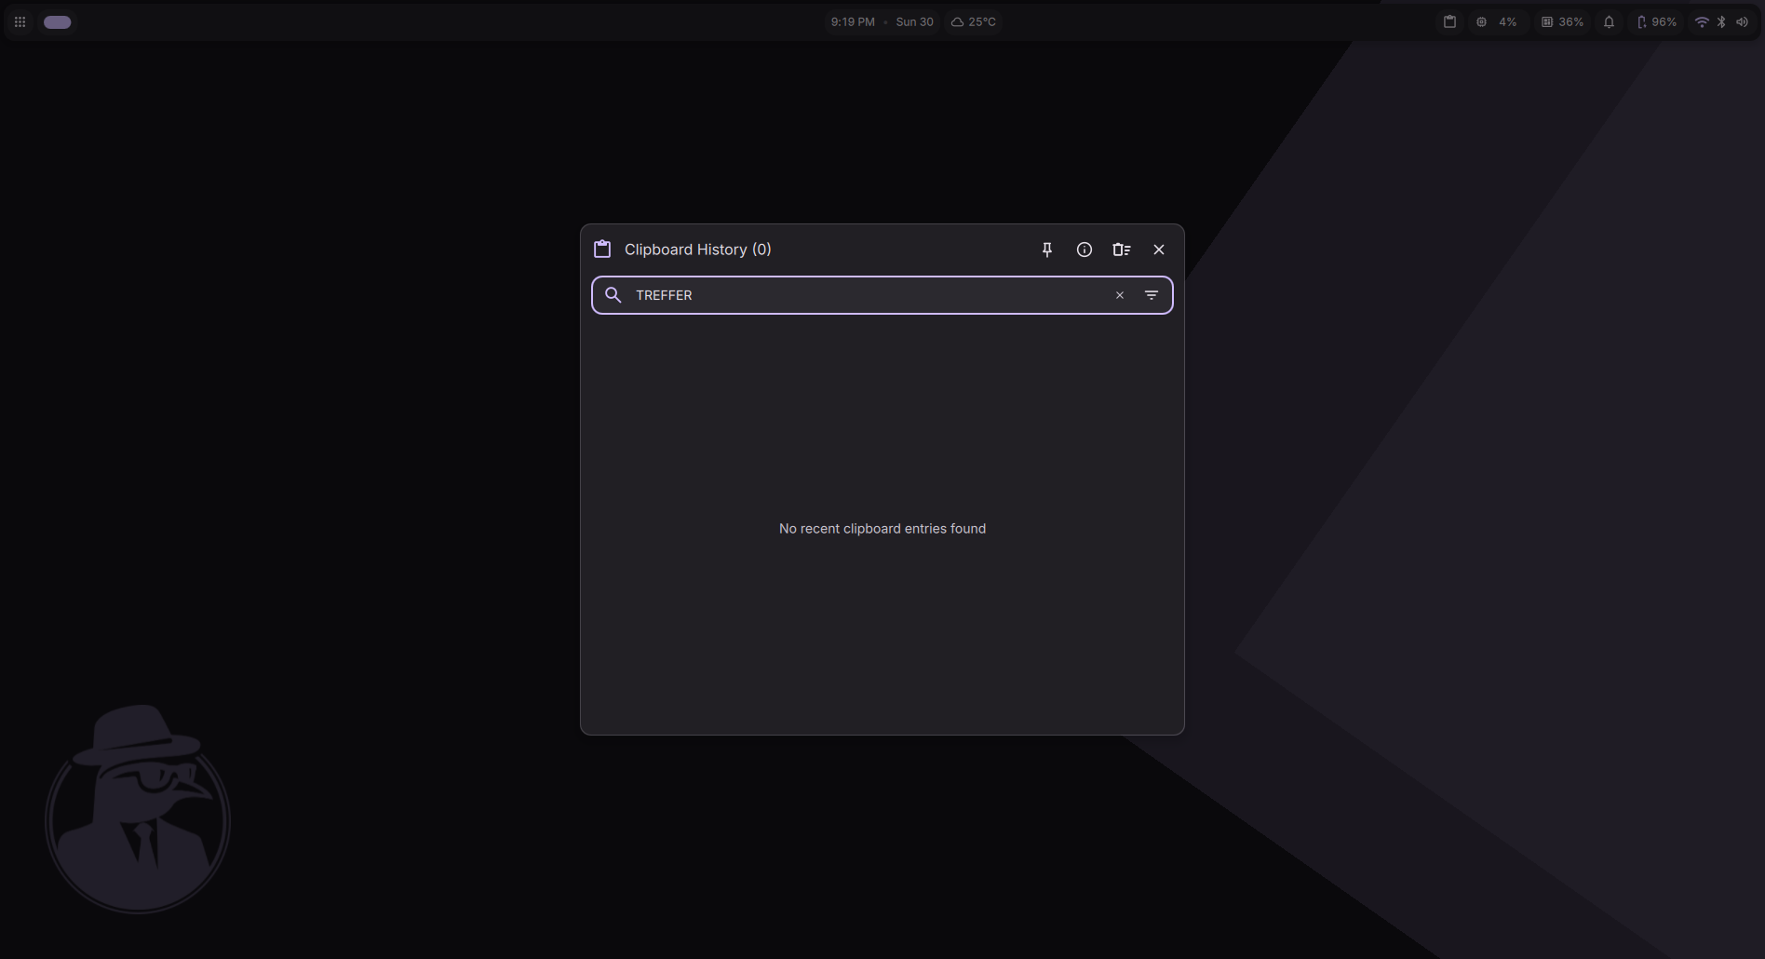
Task: Open the search filter options
Action: (1151, 295)
